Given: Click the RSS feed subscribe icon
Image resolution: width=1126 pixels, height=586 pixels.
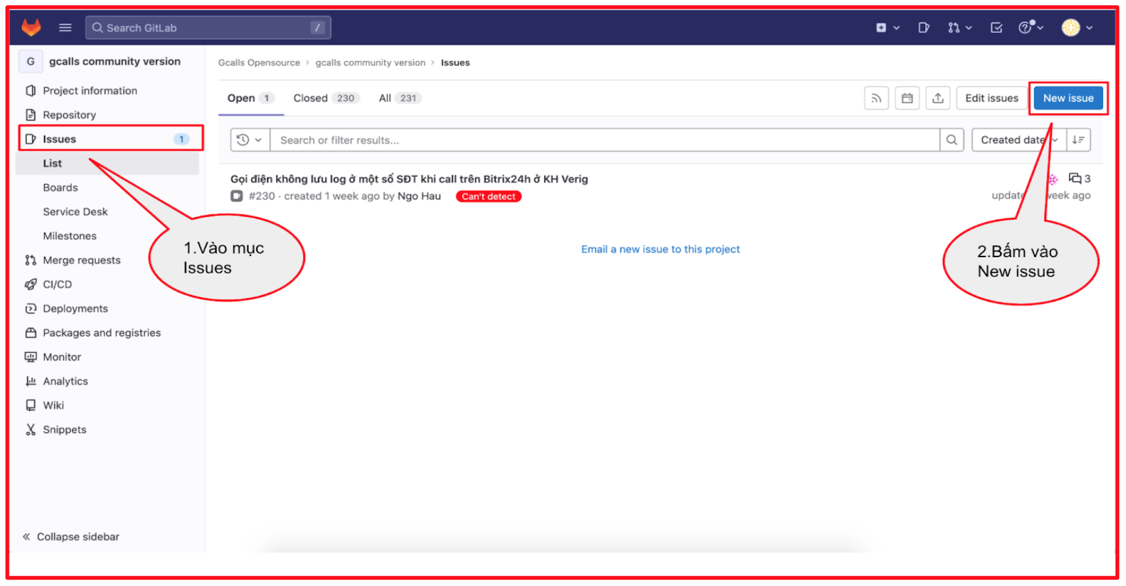Looking at the screenshot, I should point(876,98).
